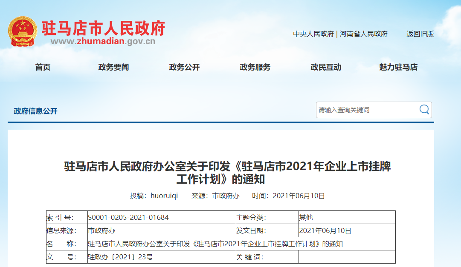Click the 返回旧版 link

click(x=420, y=34)
